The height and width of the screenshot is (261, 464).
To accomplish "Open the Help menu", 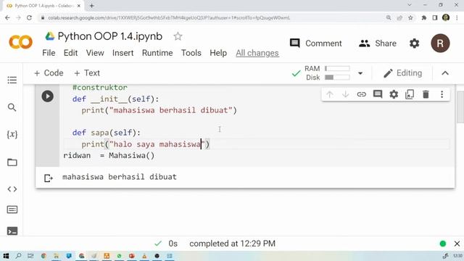I will (x=218, y=53).
